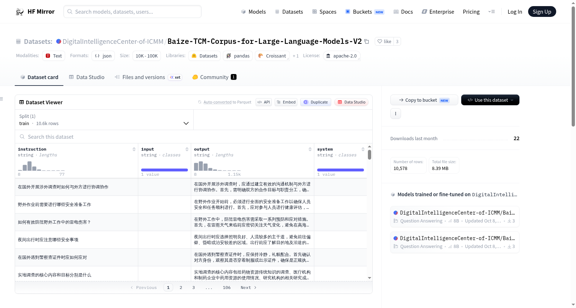Copy dataset to bucket

click(424, 100)
